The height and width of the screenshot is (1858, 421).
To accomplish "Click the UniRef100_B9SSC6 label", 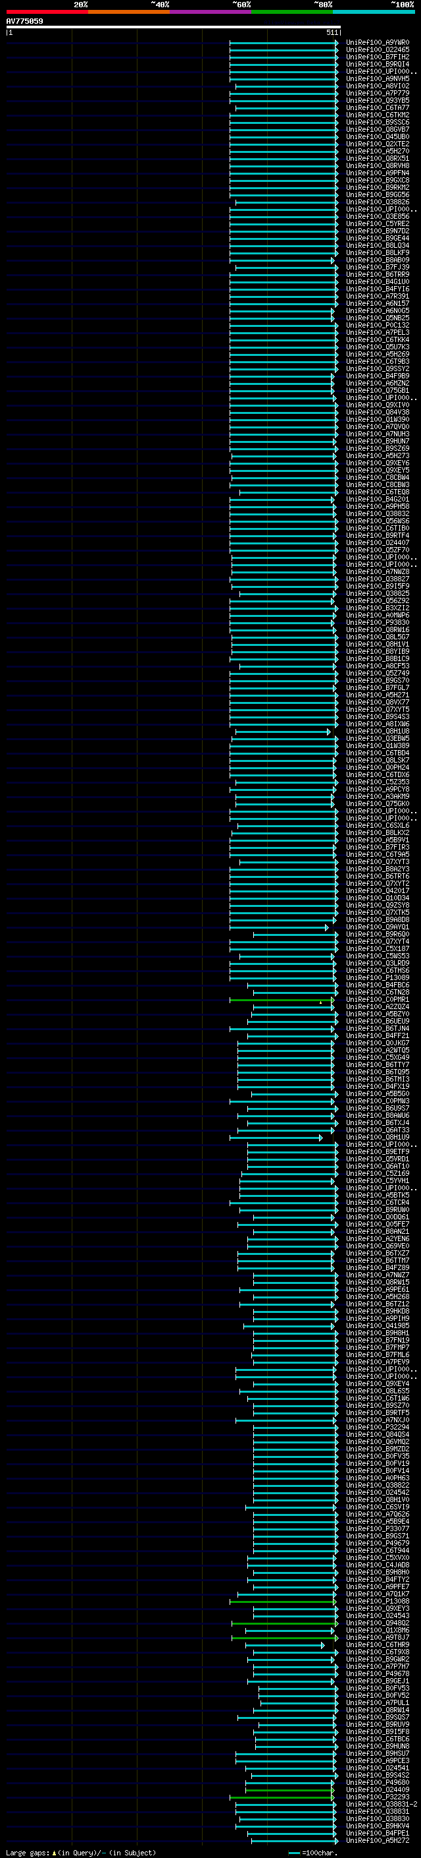I will (377, 122).
